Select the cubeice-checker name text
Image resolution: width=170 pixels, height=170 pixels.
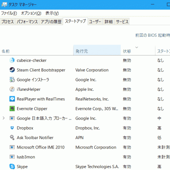click(x=32, y=61)
